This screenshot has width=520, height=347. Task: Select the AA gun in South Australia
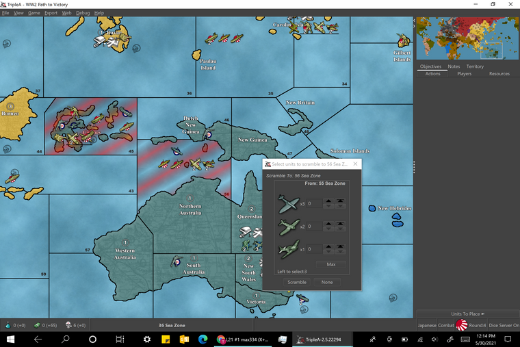tap(176, 261)
